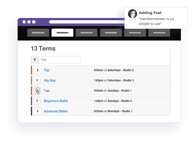
Task: Click into the Filter text field
Action: click(60, 60)
